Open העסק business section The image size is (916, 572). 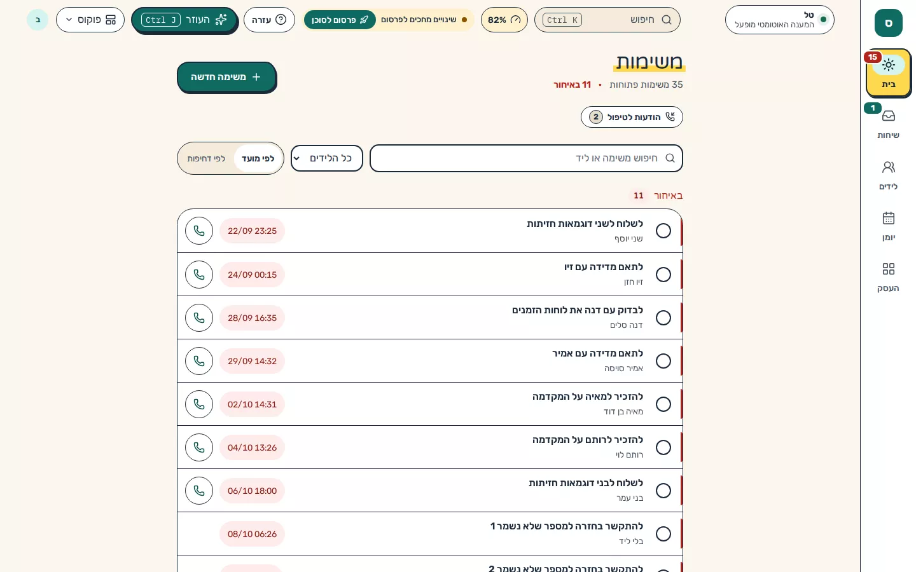[888, 277]
